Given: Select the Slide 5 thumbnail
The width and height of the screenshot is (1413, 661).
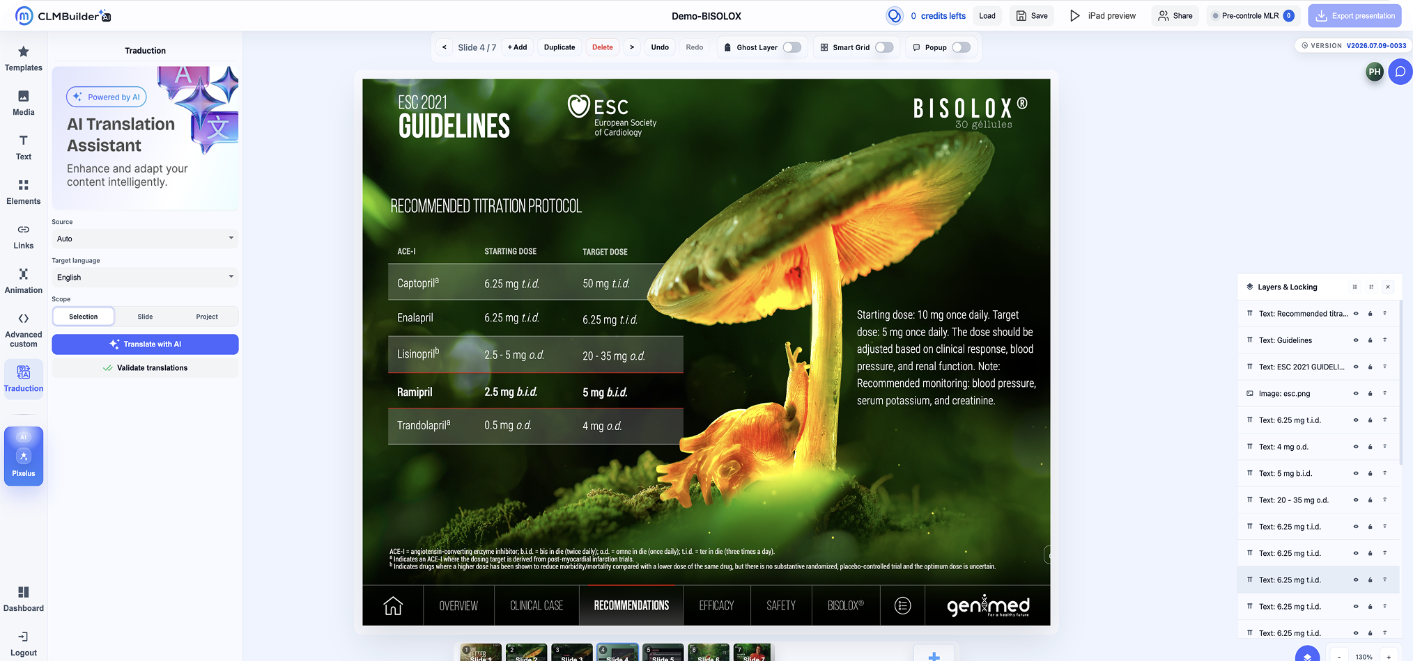Looking at the screenshot, I should [x=663, y=653].
